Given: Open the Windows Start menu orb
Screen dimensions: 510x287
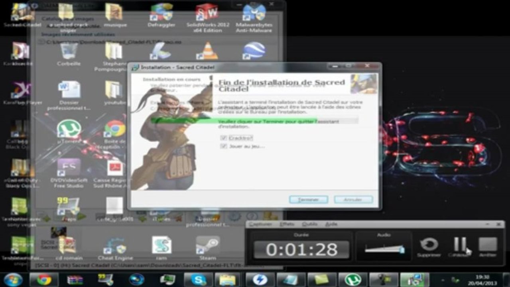Looking at the screenshot, I should coord(13,279).
